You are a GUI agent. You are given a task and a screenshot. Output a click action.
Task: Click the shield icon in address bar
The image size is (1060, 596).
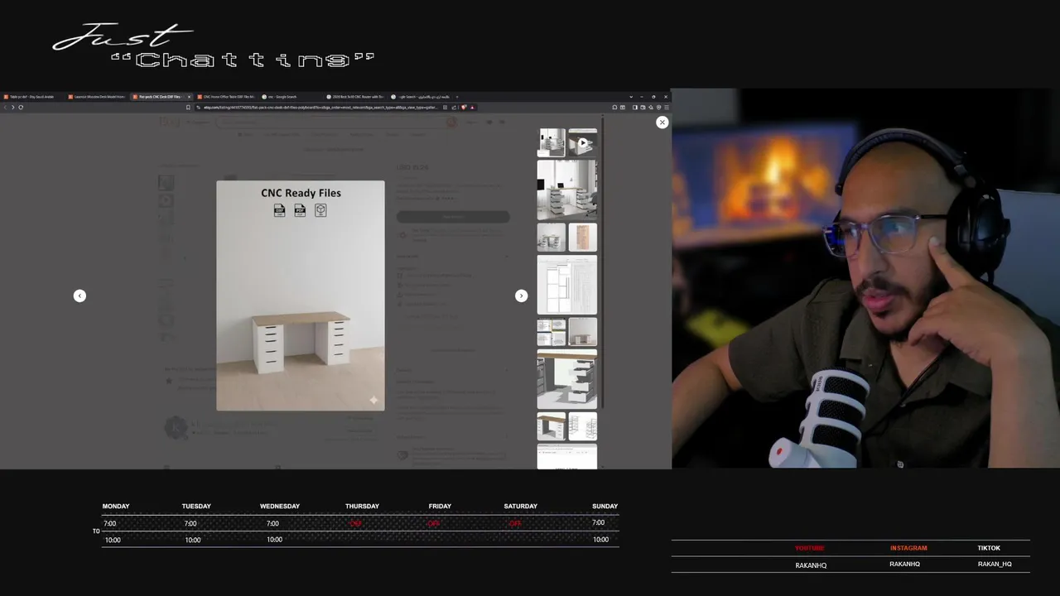tap(463, 107)
